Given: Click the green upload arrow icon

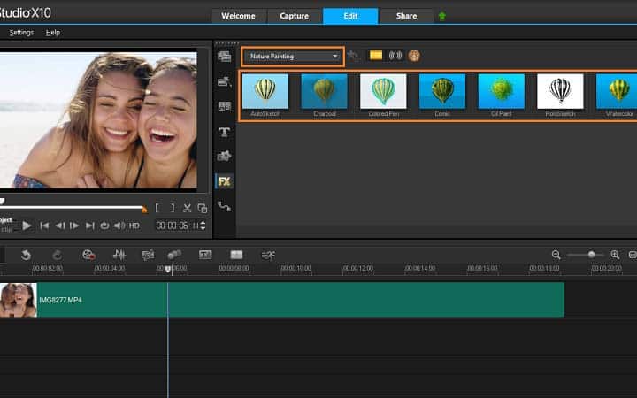Looking at the screenshot, I should click(442, 16).
